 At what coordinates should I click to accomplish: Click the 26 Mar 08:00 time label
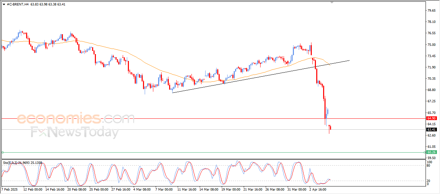275,189
